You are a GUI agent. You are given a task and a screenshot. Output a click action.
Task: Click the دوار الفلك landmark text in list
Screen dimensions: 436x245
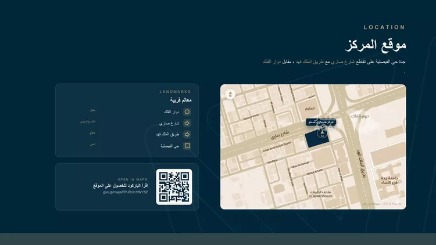tap(171, 112)
